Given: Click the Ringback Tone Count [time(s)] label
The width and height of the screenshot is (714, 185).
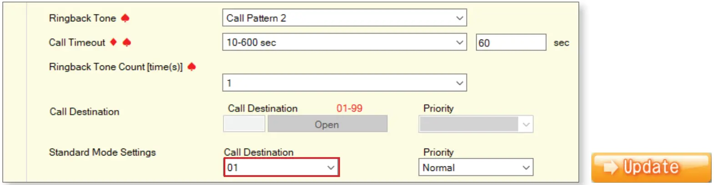Looking at the screenshot, I should [116, 67].
